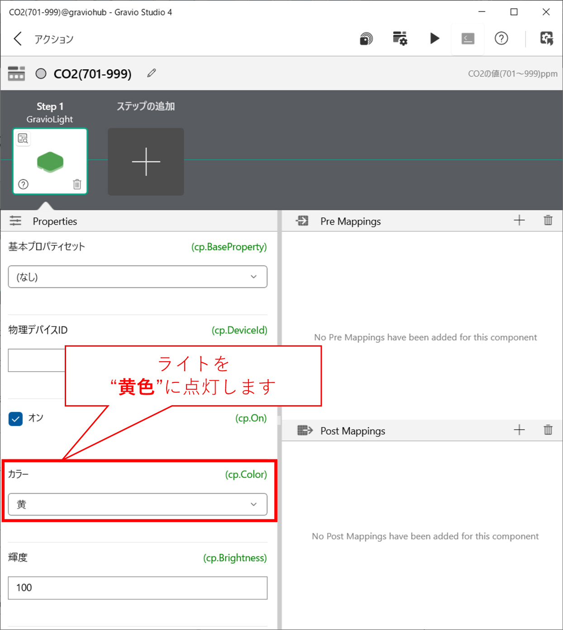Image resolution: width=563 pixels, height=630 pixels.
Task: Click the (cp.Brightness) label
Action: (235, 558)
